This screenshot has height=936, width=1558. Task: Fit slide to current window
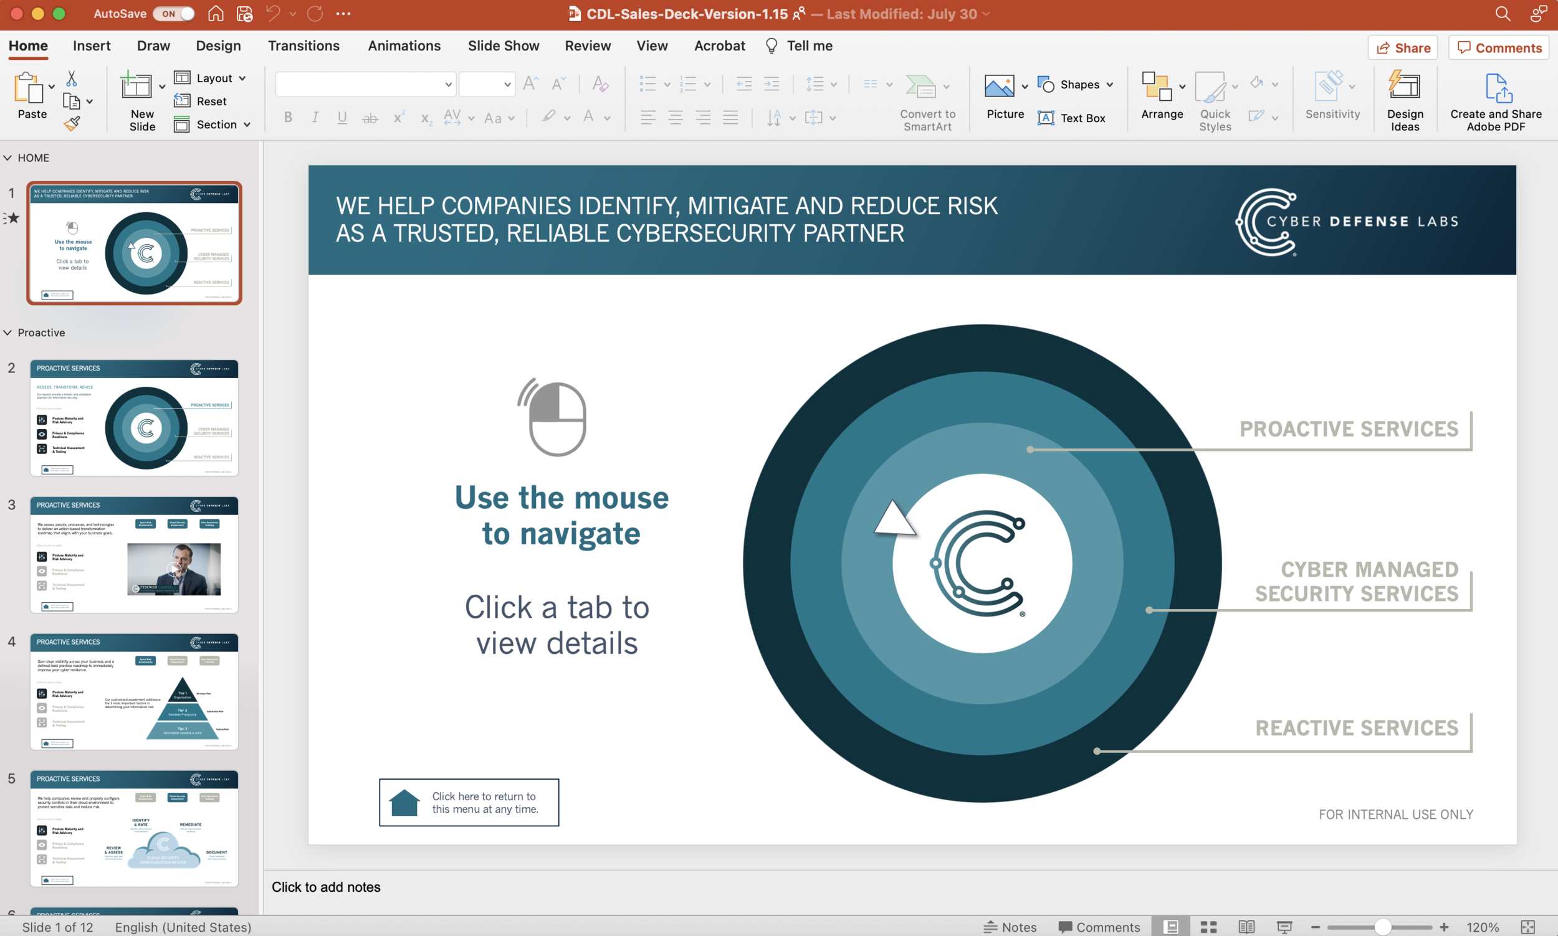click(x=1527, y=927)
